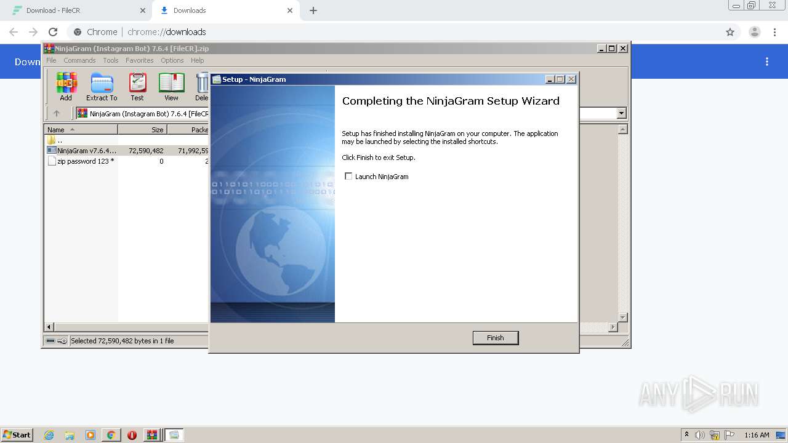788x443 pixels.
Task: Show hidden system tray icons
Action: pyautogui.click(x=686, y=435)
